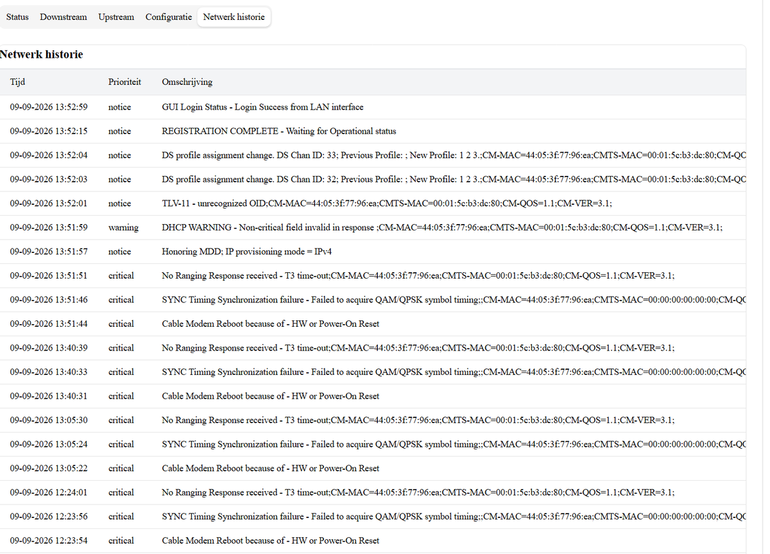Switch to the Downstream tab
Screen dimensions: 770x554
(x=63, y=17)
